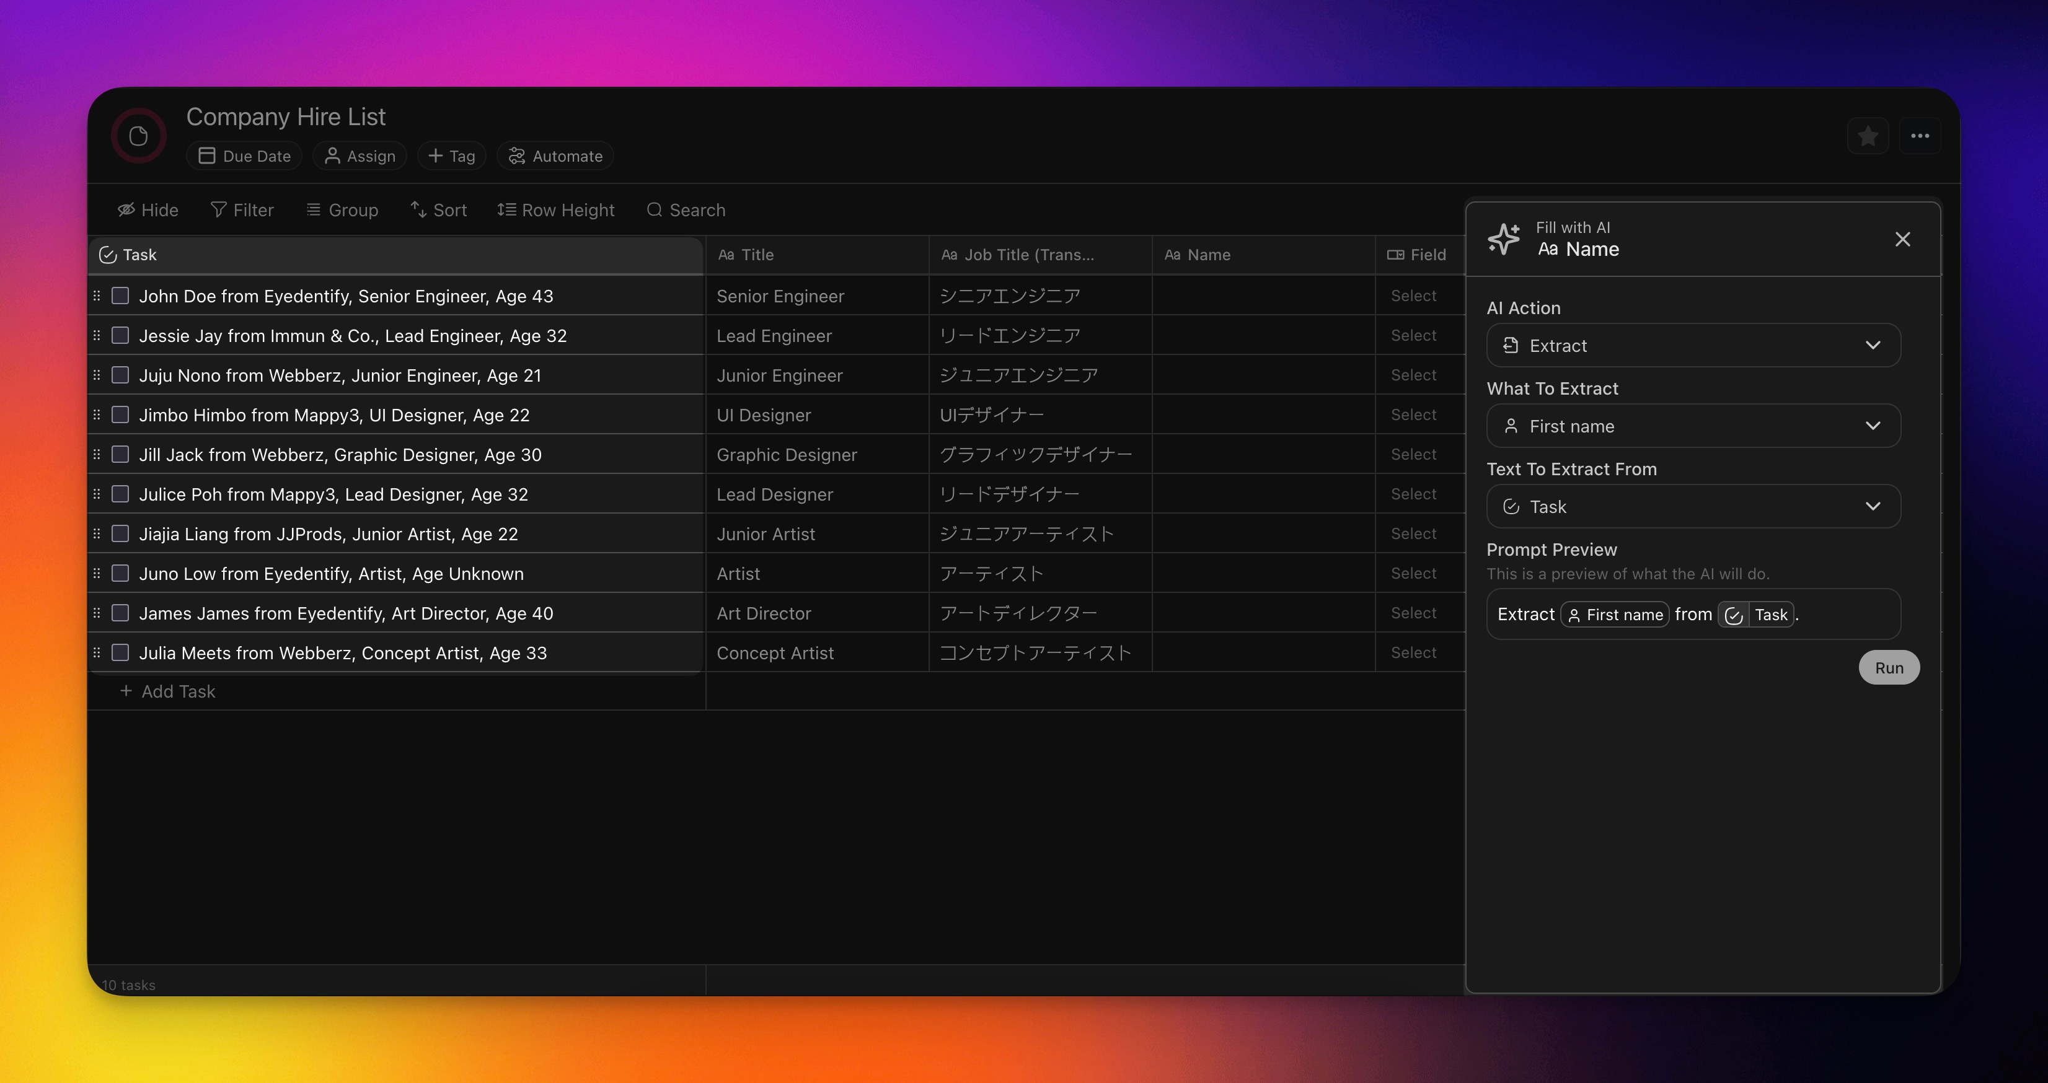The image size is (2048, 1083).
Task: Expand the AI Action Extract dropdown
Action: tap(1693, 346)
